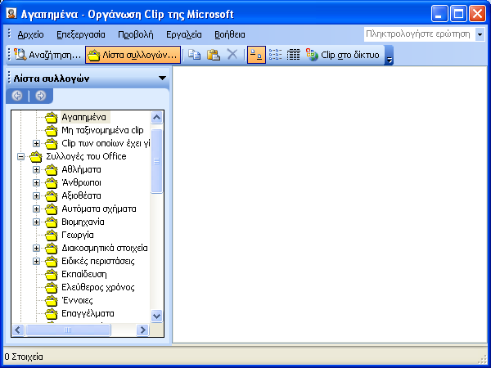Toggle the Λίστα συλλογών button
The height and width of the screenshot is (368, 491).
(x=133, y=55)
